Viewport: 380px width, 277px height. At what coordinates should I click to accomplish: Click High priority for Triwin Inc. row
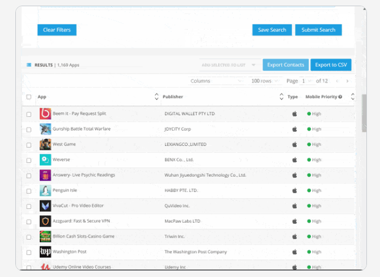pos(314,237)
